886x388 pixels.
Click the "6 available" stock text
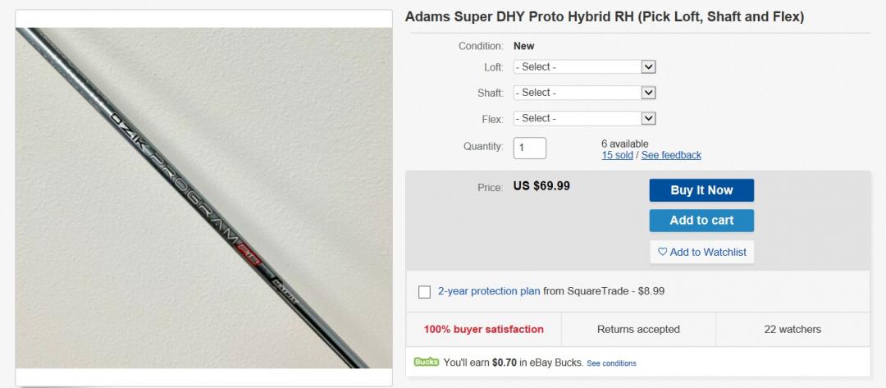pos(624,144)
